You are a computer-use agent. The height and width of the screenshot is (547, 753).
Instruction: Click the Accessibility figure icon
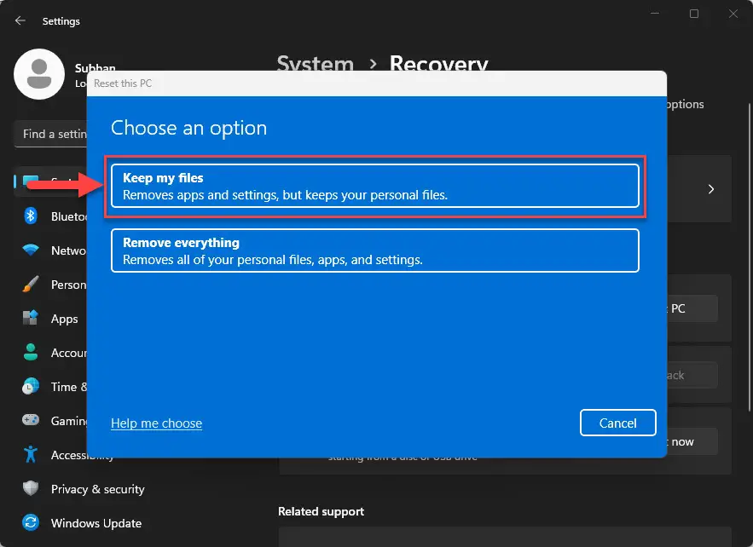31,455
